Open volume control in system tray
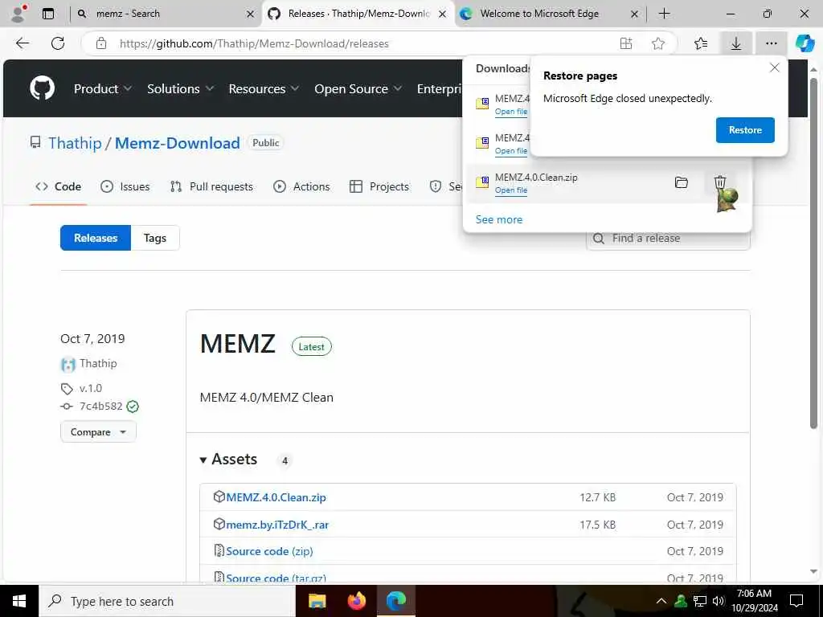The width and height of the screenshot is (823, 617). point(719,601)
